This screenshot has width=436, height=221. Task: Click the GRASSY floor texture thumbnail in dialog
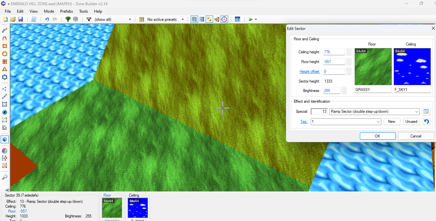pos(373,67)
